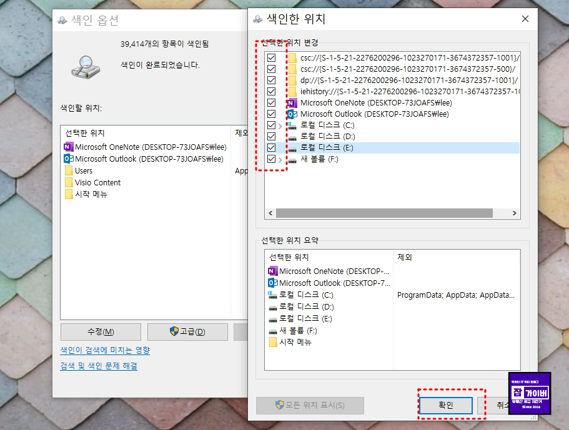Expand the 로컬 디스크 (E:) entry
The height and width of the screenshot is (430, 569).
coord(282,147)
